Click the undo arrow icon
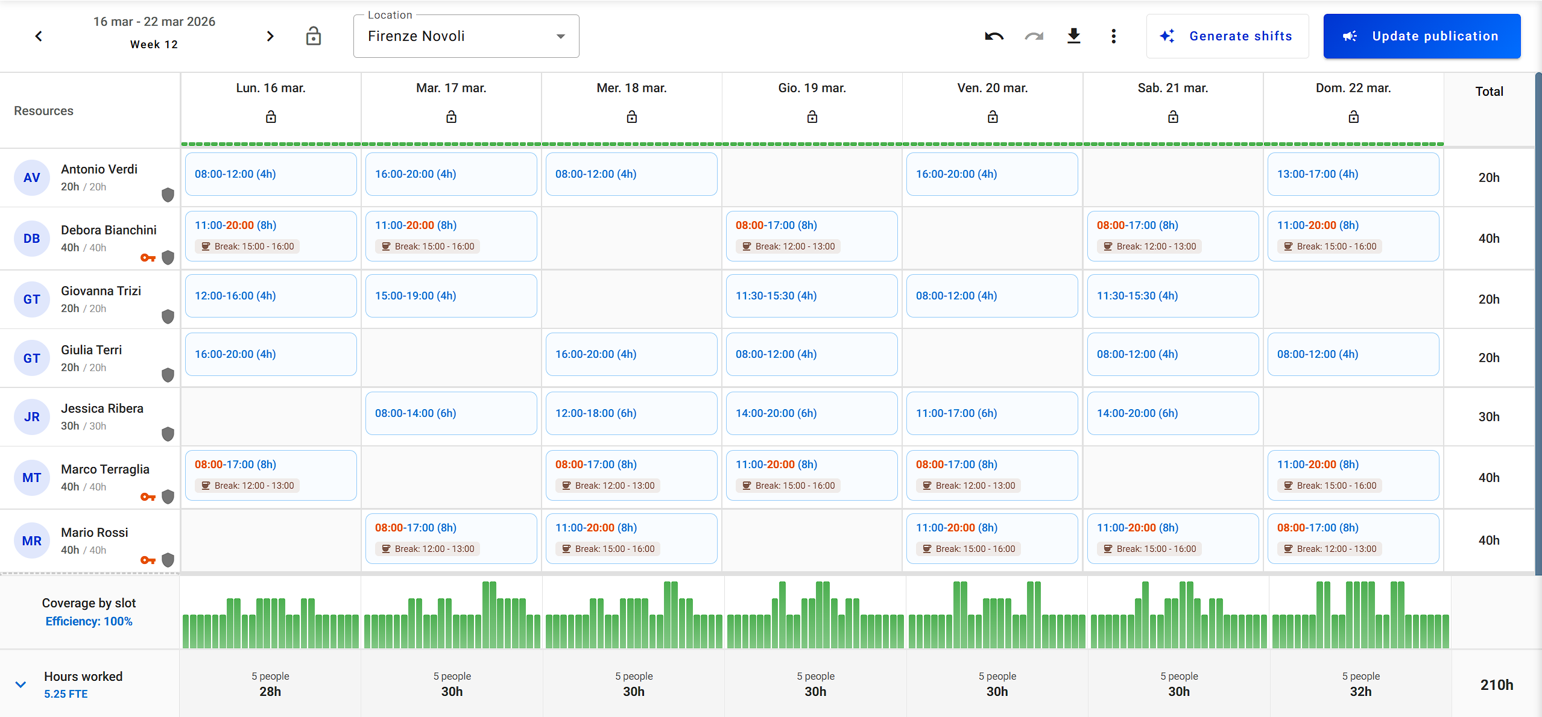The image size is (1542, 717). point(994,36)
